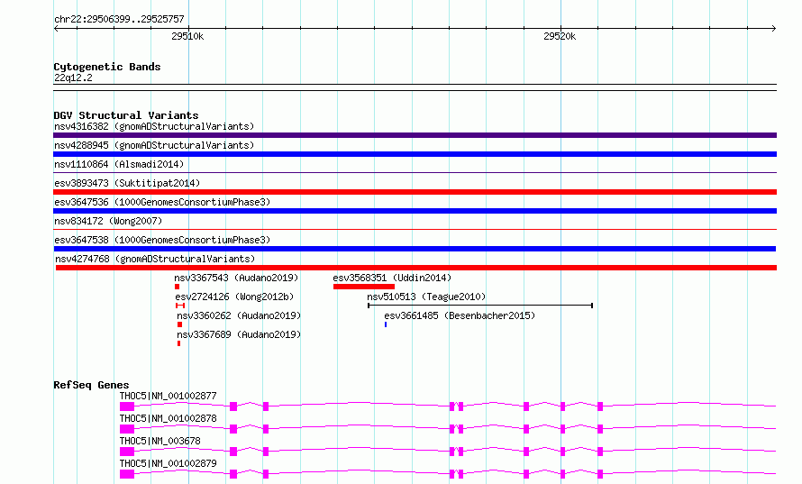Open nsv3367689 Audano2019 variant label
This screenshot has width=802, height=484.
239,334
